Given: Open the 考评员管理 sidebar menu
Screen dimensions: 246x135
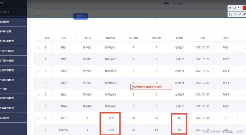Looking at the screenshot, I should pyautogui.click(x=13, y=31).
